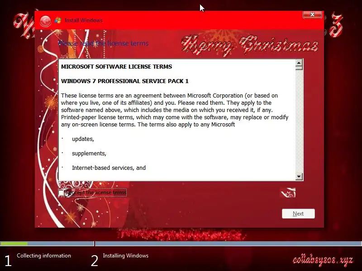
Task: Click the paragraph starting 'These license terms'
Action: click(175, 110)
